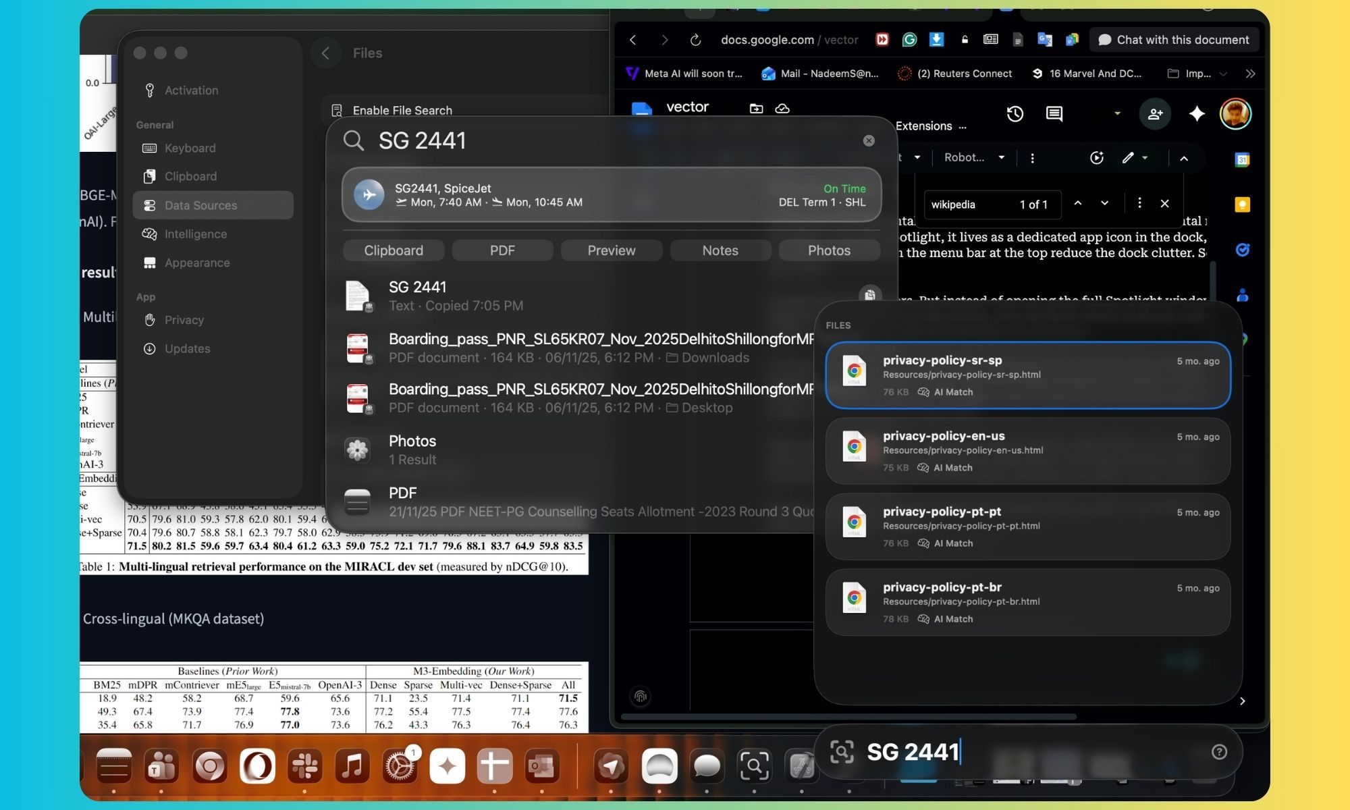Launch the Grammarly browser extension
Viewport: 1350px width, 810px height.
click(x=910, y=39)
